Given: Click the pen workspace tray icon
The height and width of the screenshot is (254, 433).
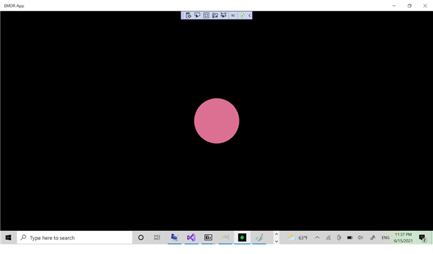Looking at the screenshot, I should pos(373,237).
